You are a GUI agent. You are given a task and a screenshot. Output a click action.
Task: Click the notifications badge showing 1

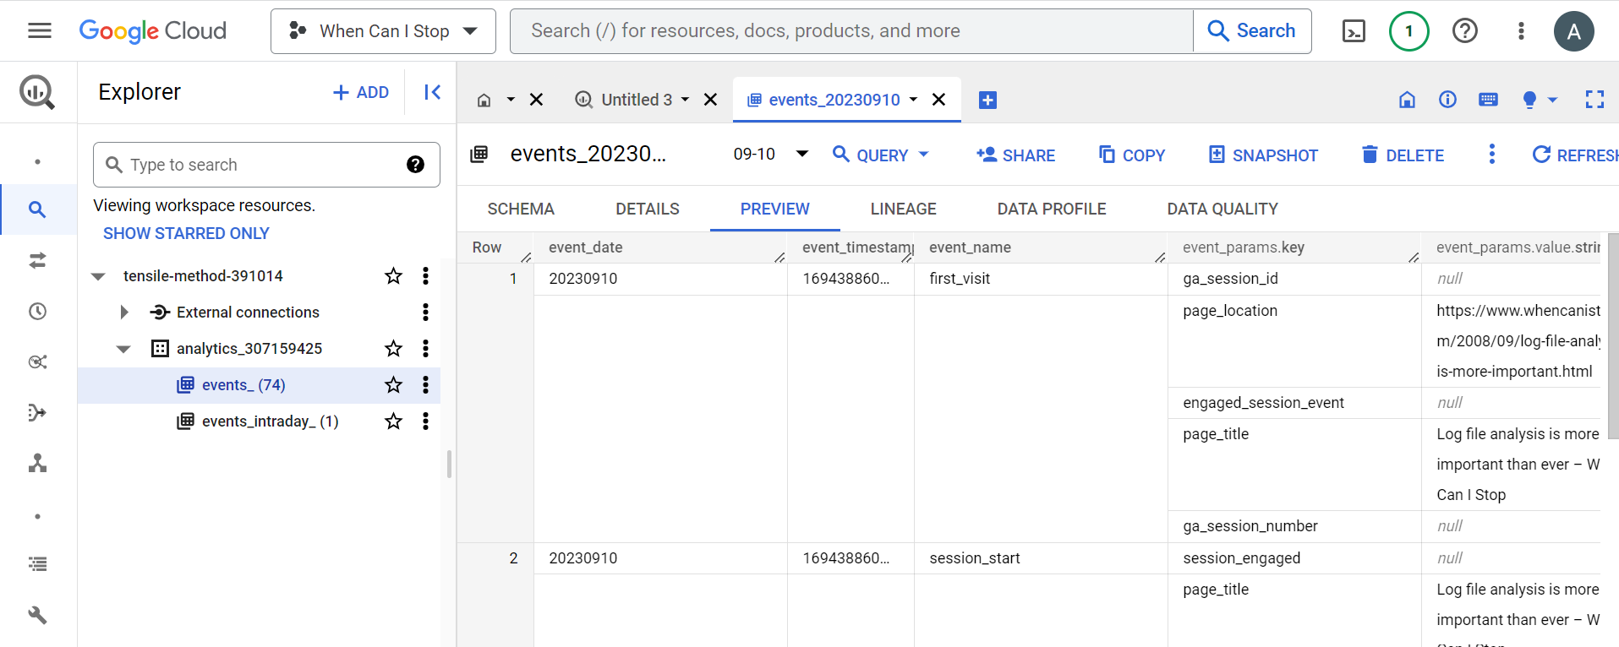point(1408,31)
